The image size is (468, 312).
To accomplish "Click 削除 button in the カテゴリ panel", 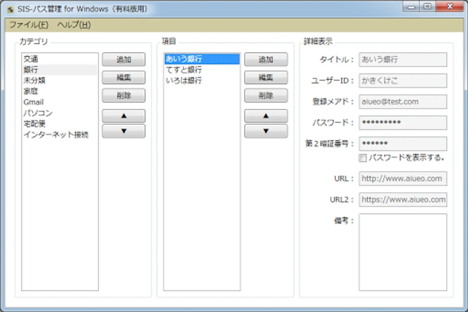I will (124, 95).
